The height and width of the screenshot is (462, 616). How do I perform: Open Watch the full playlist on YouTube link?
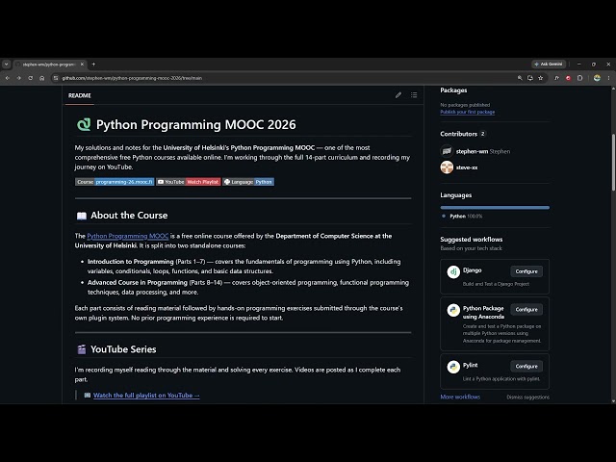coord(146,396)
